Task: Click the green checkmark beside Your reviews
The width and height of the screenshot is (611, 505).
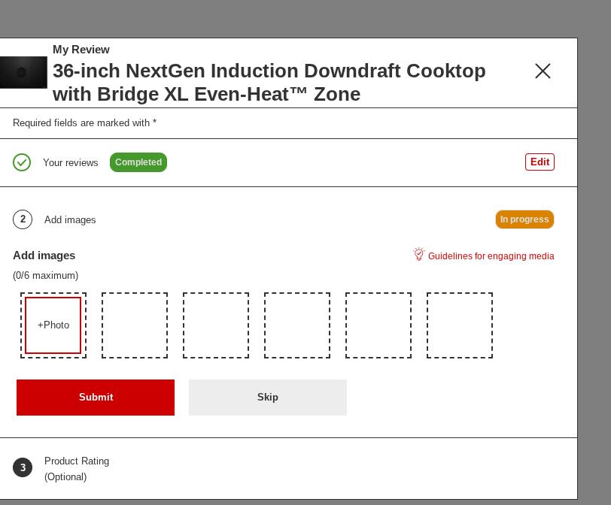Action: (x=22, y=162)
